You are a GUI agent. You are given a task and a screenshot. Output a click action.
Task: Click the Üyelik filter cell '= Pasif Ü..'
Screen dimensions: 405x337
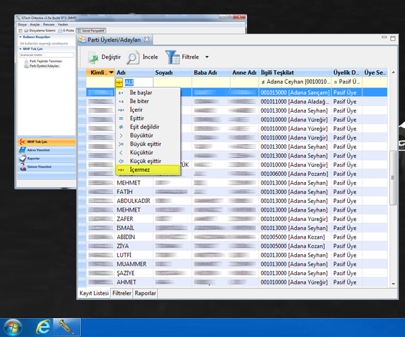(347, 82)
